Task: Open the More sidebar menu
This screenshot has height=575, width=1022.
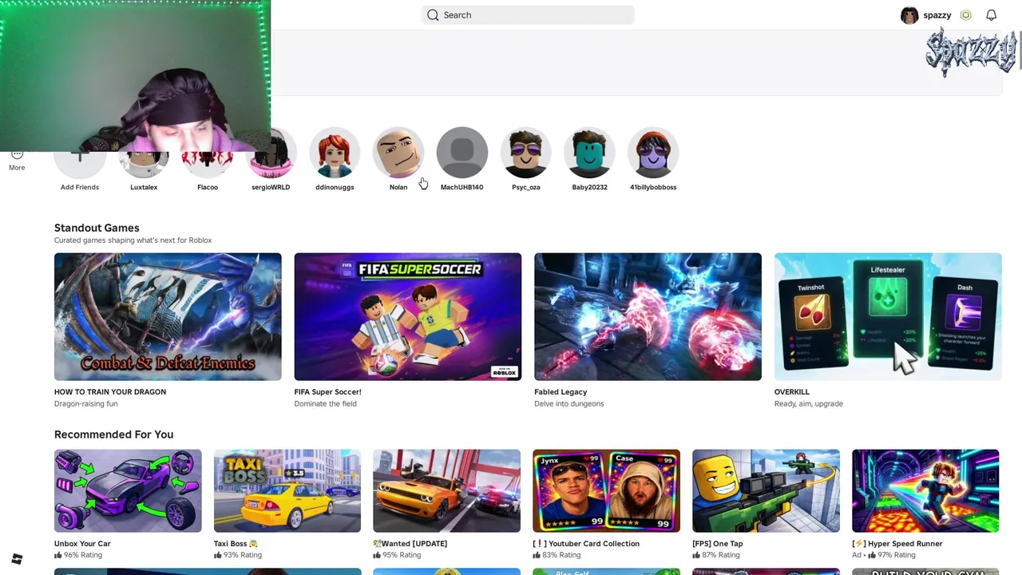Action: point(17,160)
